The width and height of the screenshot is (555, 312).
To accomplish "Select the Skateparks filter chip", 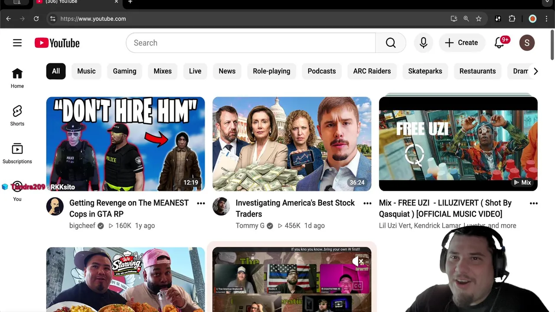I will click(x=425, y=71).
